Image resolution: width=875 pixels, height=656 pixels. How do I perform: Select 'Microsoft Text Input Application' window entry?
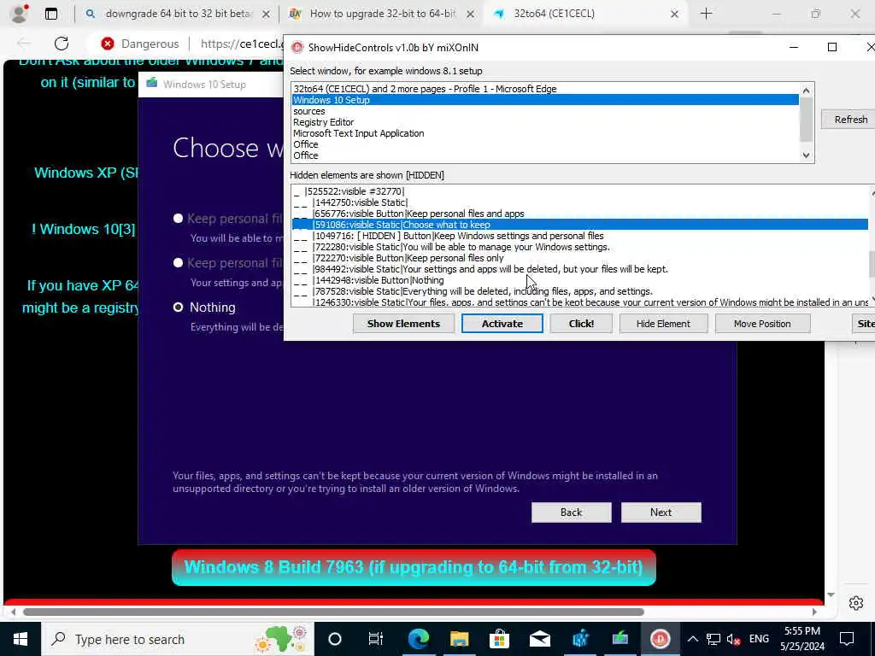[545, 133]
